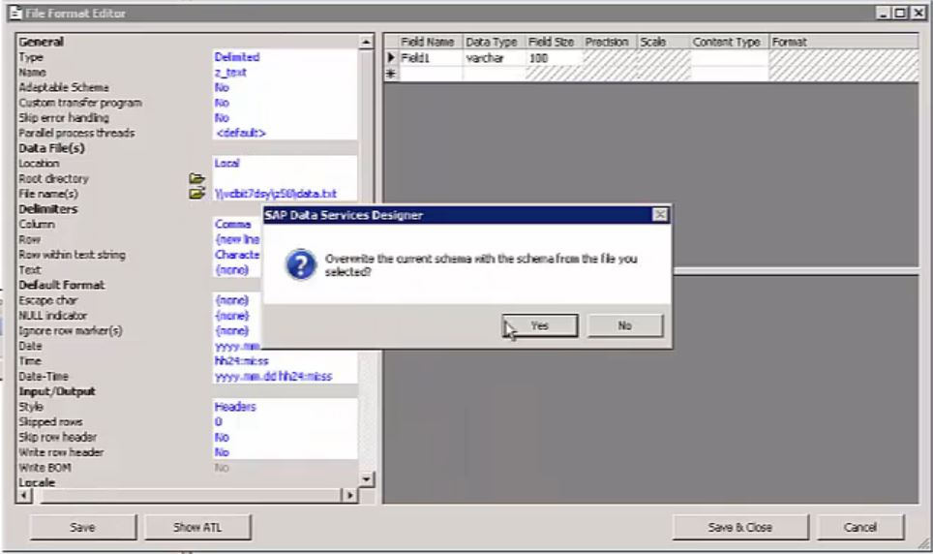This screenshot has width=933, height=554.
Task: Click the Write BOM property label
Action: 45,468
